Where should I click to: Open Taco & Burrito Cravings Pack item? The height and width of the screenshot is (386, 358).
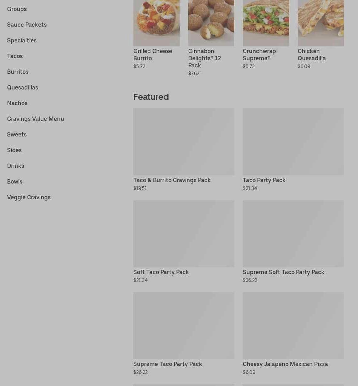(x=172, y=180)
